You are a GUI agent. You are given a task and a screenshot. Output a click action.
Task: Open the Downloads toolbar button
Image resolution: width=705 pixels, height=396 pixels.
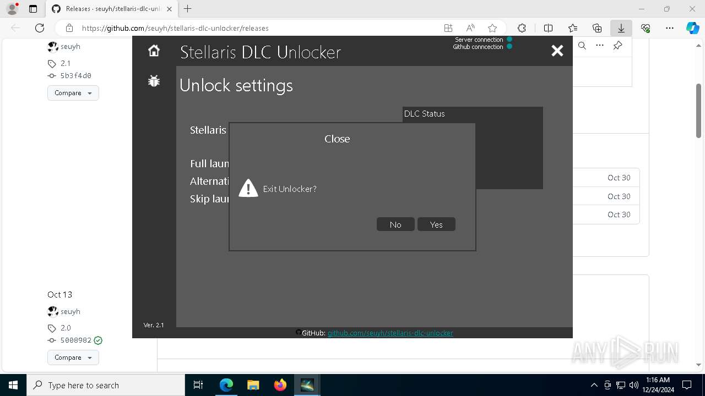621,28
